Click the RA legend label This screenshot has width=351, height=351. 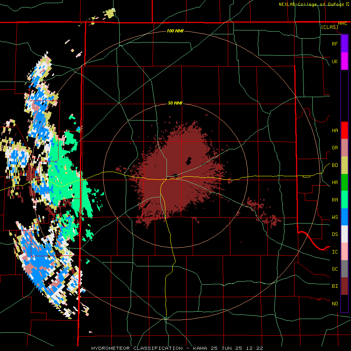[x=335, y=200]
